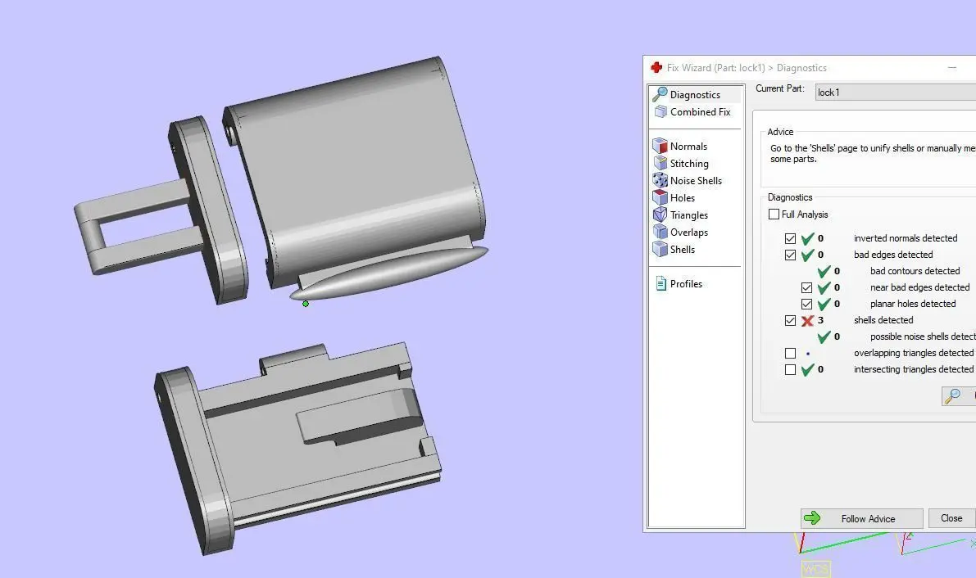Click the Current Part field showing lock1
976x578 pixels.
click(895, 92)
